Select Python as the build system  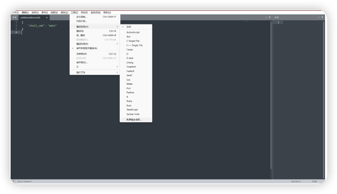click(130, 93)
